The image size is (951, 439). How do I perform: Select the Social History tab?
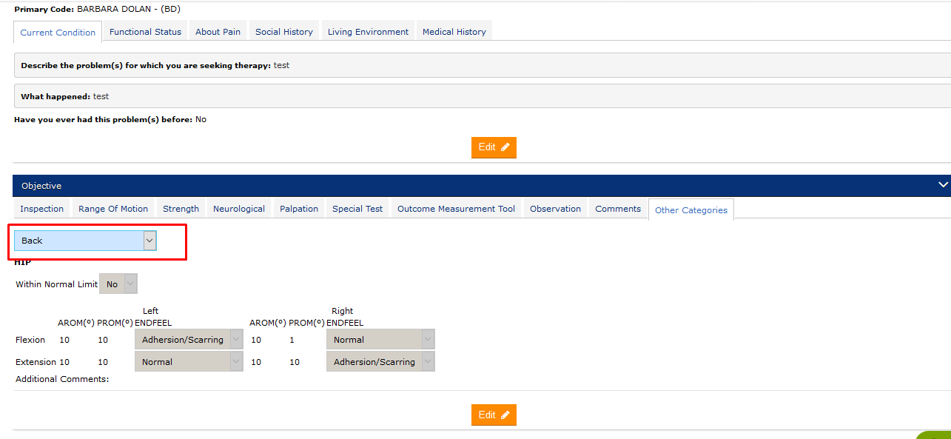[x=283, y=32]
